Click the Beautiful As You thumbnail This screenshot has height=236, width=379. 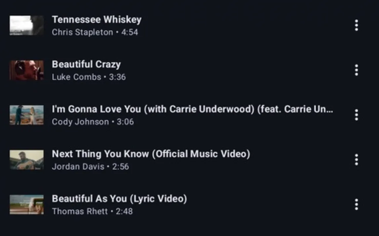tap(26, 204)
